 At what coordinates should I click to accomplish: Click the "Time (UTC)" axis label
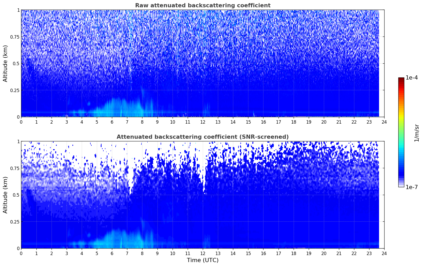(x=203, y=260)
